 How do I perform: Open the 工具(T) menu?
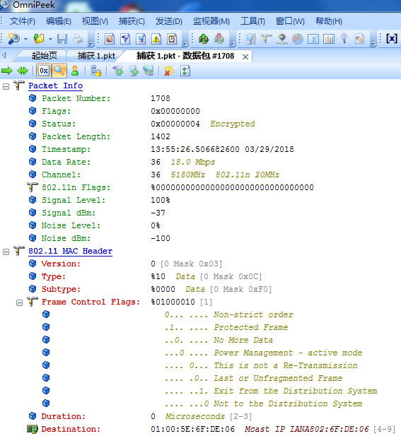click(x=252, y=21)
